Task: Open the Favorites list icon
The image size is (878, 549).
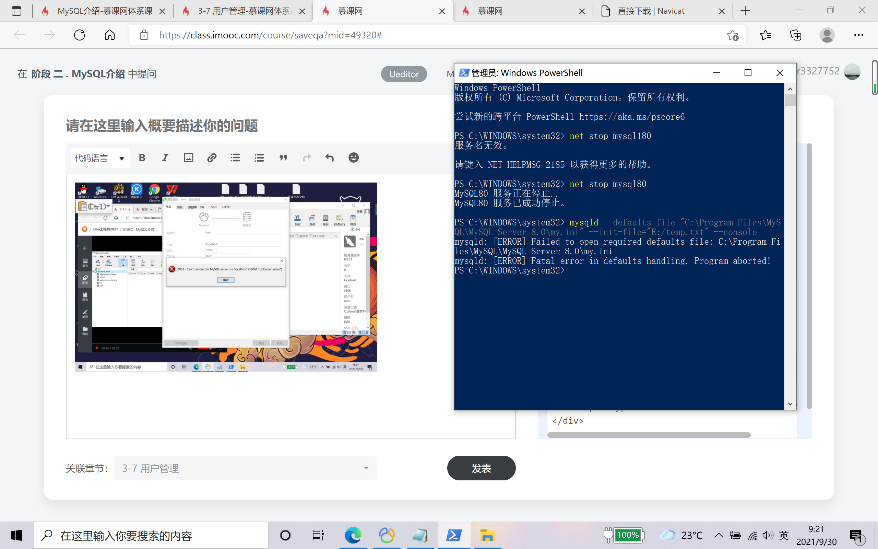Action: click(x=766, y=35)
